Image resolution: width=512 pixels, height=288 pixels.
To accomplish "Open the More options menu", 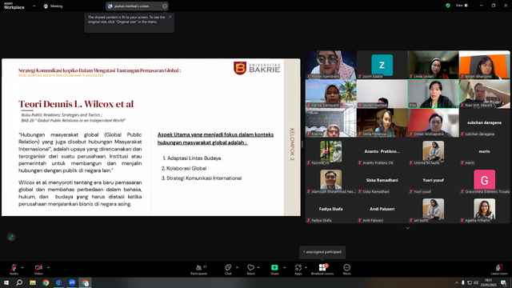I will [346, 270].
